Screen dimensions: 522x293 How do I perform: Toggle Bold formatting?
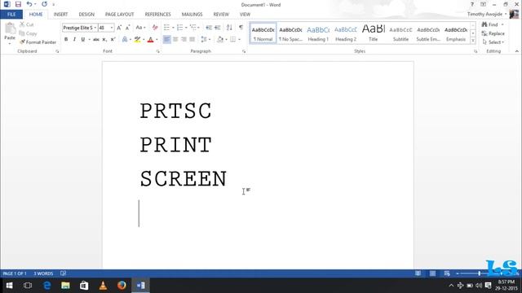pyautogui.click(x=66, y=40)
